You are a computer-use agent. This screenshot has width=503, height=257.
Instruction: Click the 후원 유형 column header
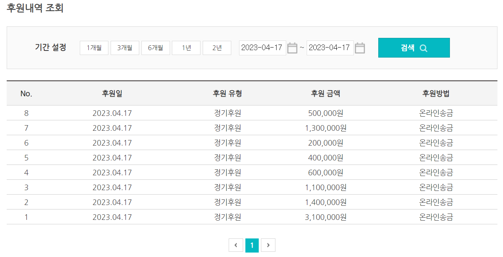tap(228, 94)
